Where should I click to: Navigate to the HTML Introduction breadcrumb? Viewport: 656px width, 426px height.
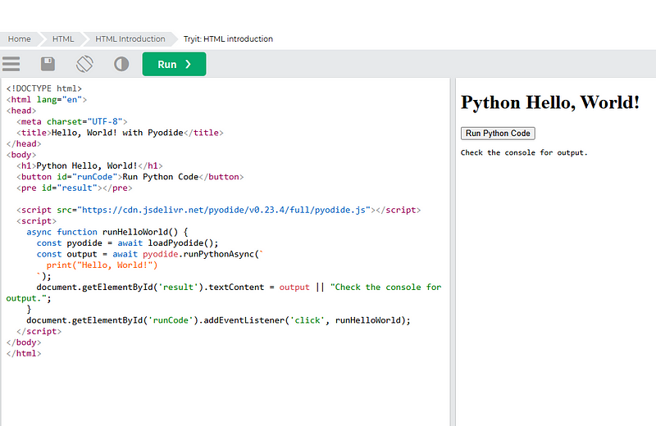click(130, 39)
